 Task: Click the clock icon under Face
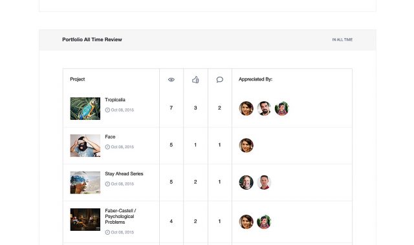107,147
